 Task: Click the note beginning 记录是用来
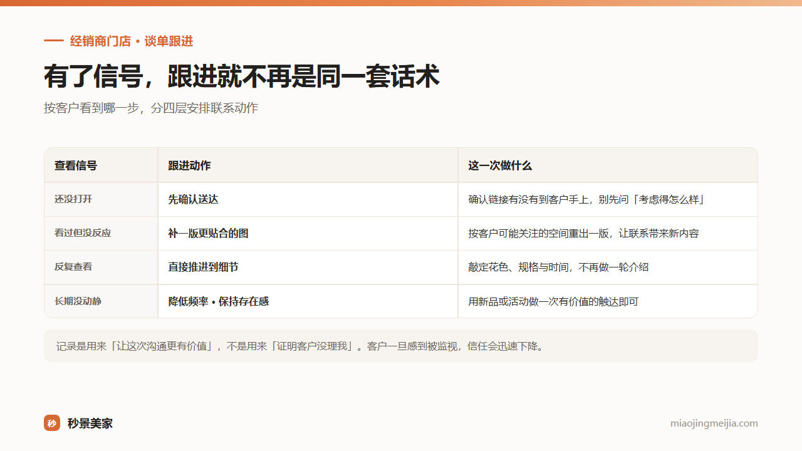[401, 346]
